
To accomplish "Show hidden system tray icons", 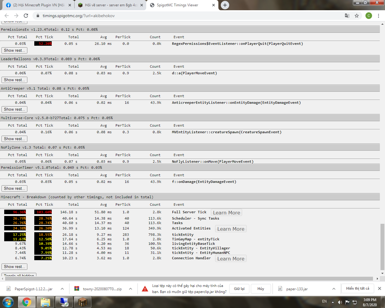I will click(333, 302).
